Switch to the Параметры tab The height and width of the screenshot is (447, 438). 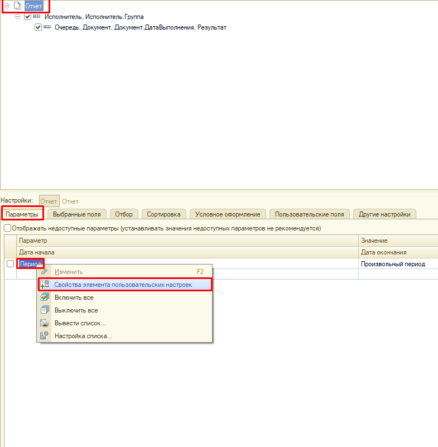[x=22, y=214]
